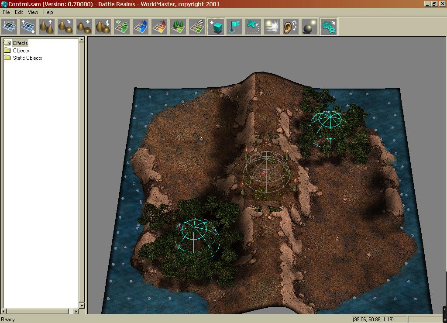Open the View menu

[x=33, y=12]
